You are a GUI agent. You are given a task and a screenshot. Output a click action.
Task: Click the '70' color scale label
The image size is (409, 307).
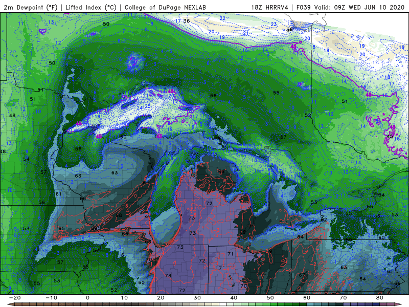pyautogui.click(x=343, y=298)
